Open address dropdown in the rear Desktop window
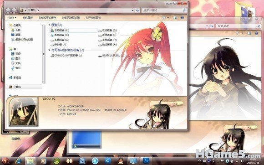The image size is (264, 165). tap(207, 26)
